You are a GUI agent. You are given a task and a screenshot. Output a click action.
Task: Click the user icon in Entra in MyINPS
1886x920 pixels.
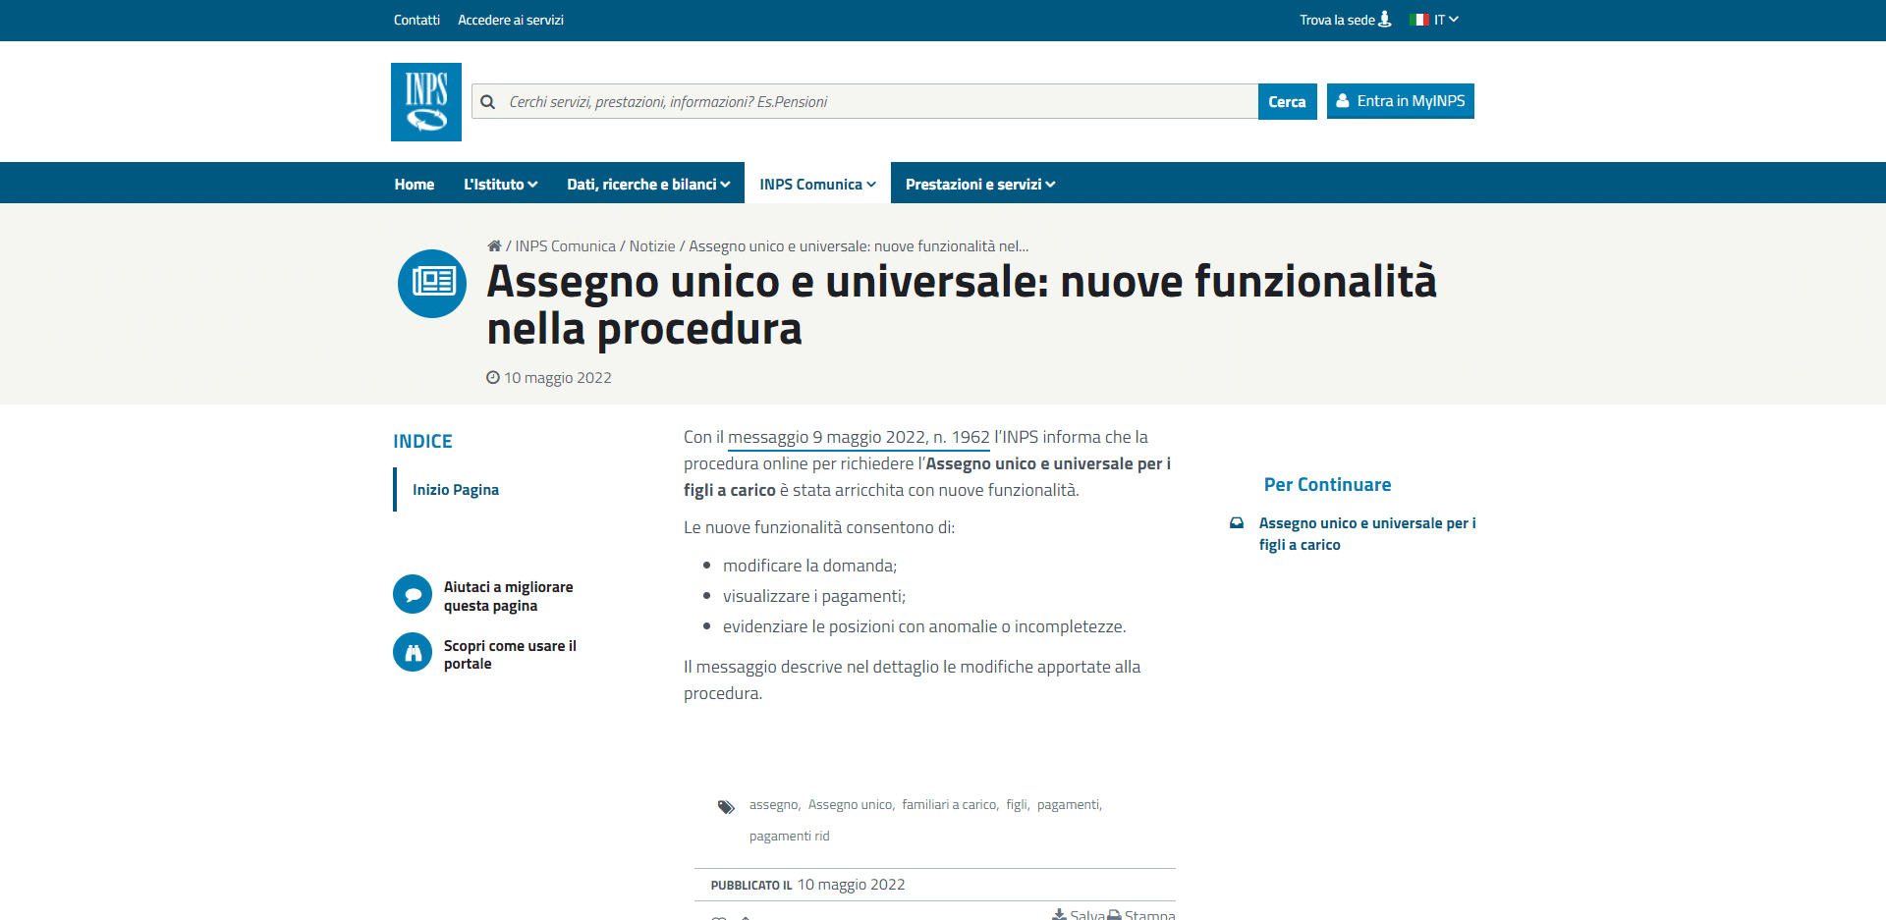pyautogui.click(x=1343, y=100)
